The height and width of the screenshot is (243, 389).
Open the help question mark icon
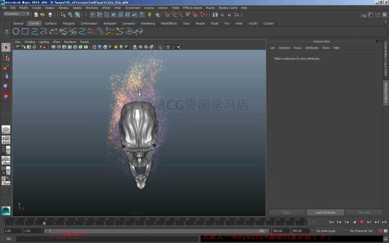tap(141, 15)
